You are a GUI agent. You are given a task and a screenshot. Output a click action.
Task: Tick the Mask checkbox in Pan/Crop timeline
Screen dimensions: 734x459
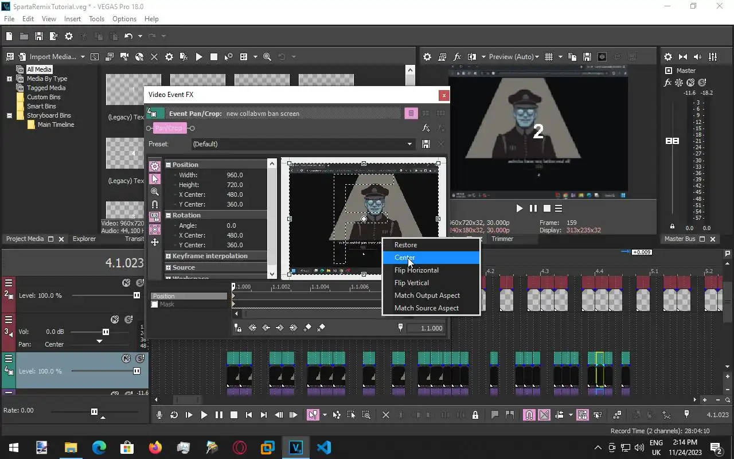[154, 304]
